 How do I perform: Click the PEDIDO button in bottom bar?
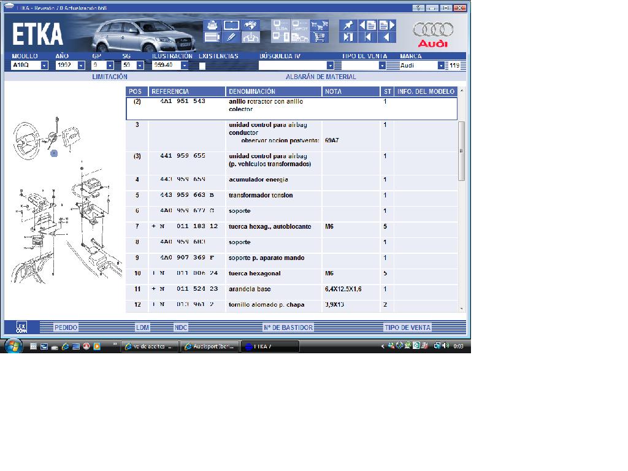click(66, 327)
